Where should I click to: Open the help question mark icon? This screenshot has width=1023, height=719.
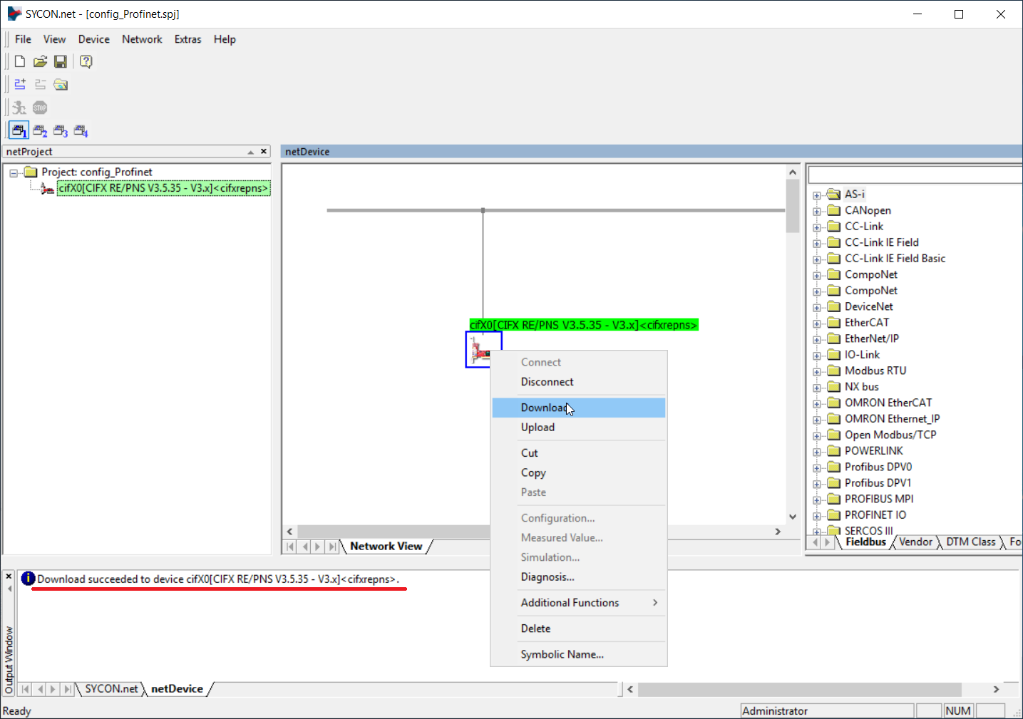click(x=86, y=62)
